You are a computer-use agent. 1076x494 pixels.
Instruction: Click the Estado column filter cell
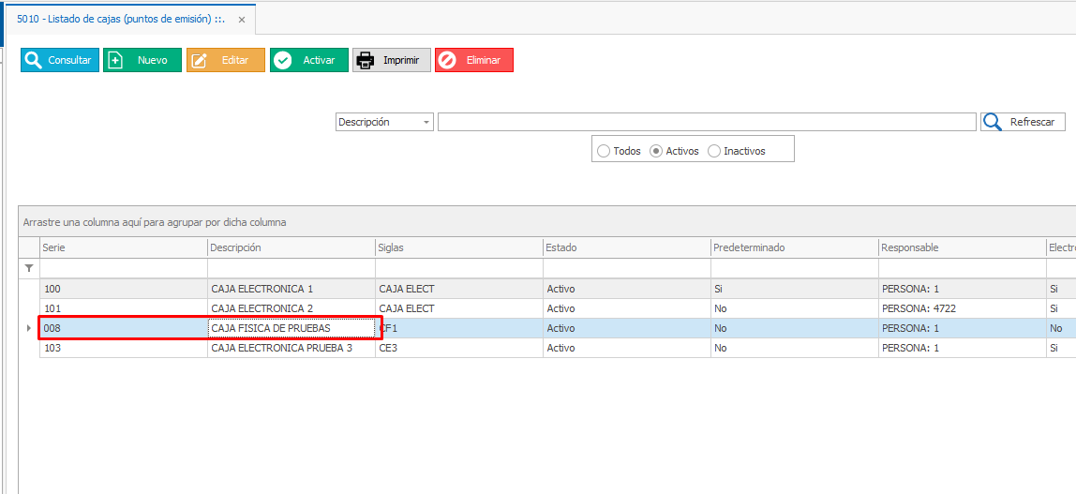pyautogui.click(x=626, y=268)
